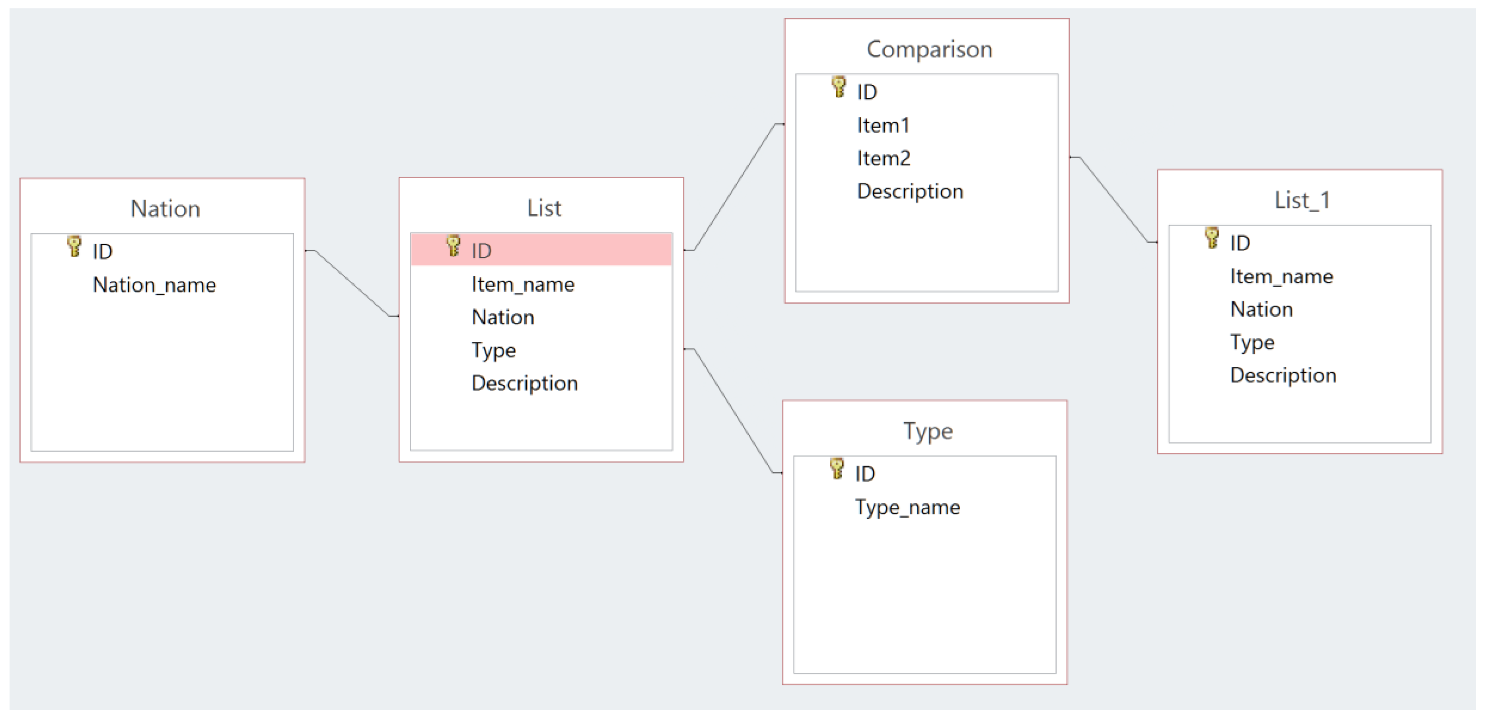This screenshot has width=1487, height=723.
Task: Select the Description field in Comparison table
Action: click(x=910, y=191)
